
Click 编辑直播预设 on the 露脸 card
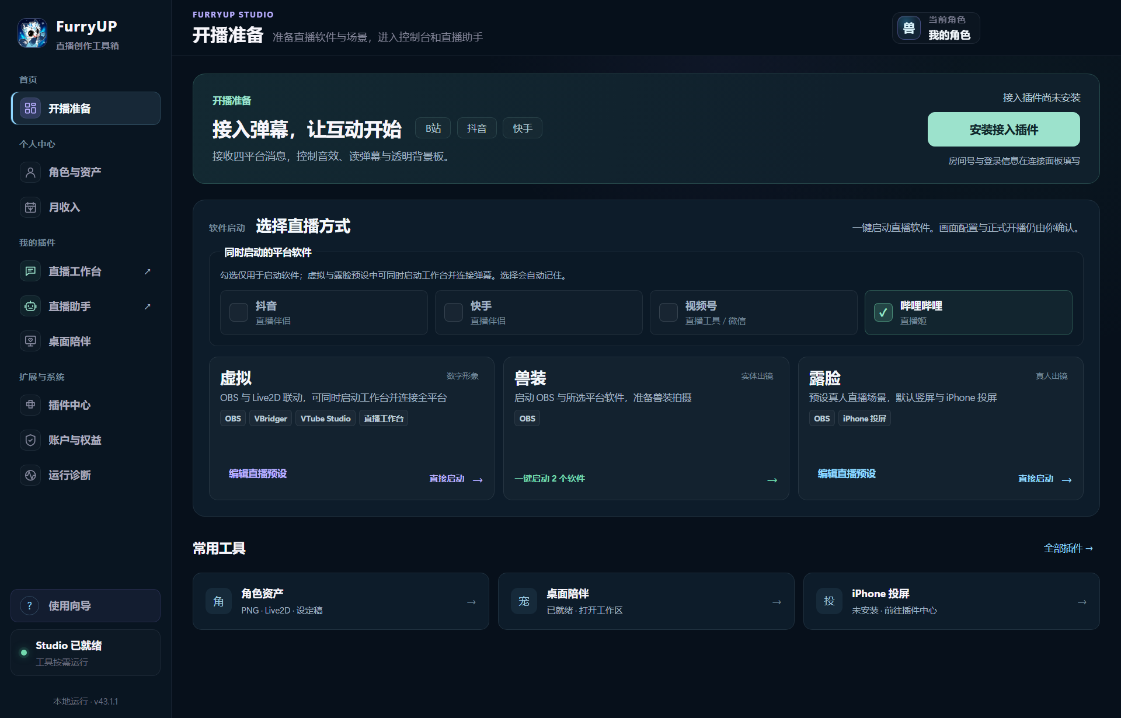pos(847,473)
